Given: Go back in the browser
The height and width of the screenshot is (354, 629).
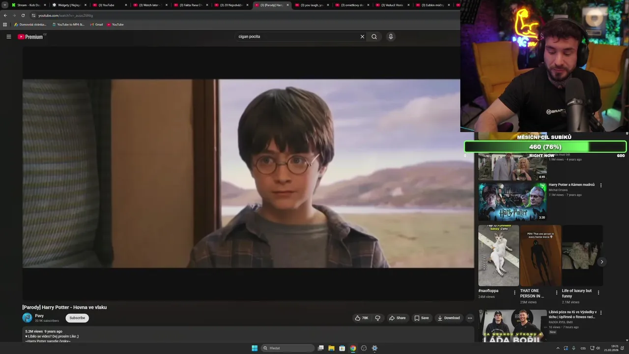Looking at the screenshot, I should coord(5,15).
